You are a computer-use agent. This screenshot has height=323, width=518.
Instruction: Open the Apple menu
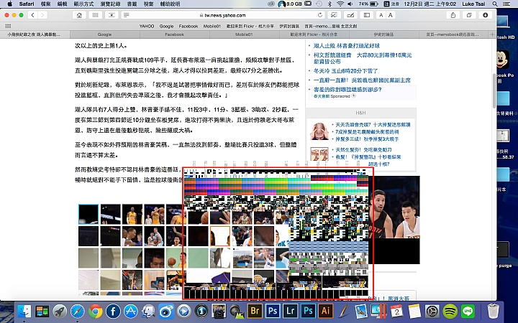click(x=9, y=4)
